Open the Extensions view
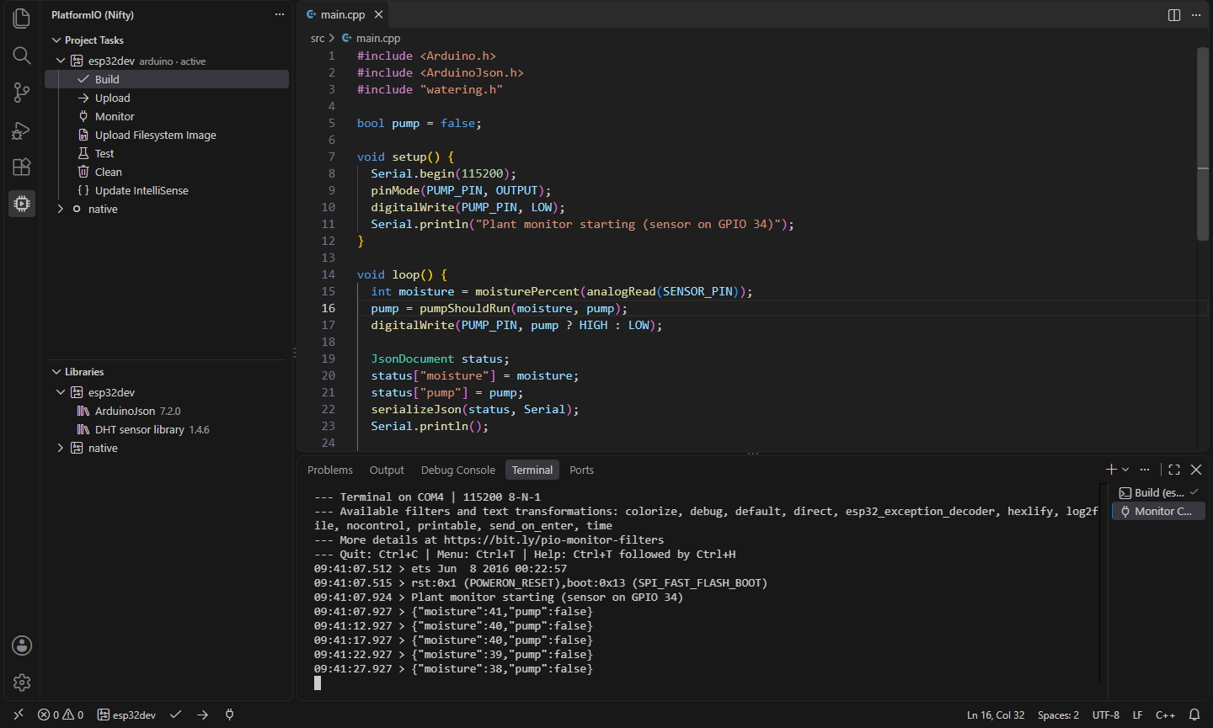Viewport: 1213px width, 728px height. click(22, 167)
